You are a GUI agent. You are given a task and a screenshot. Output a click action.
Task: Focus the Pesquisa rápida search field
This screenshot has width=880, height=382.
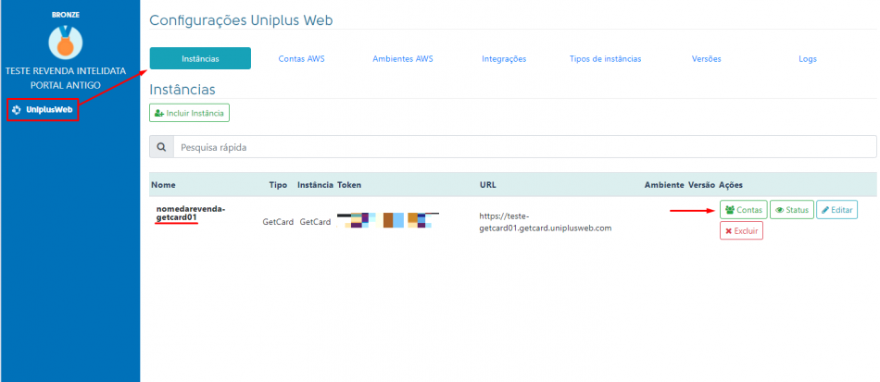pos(523,147)
